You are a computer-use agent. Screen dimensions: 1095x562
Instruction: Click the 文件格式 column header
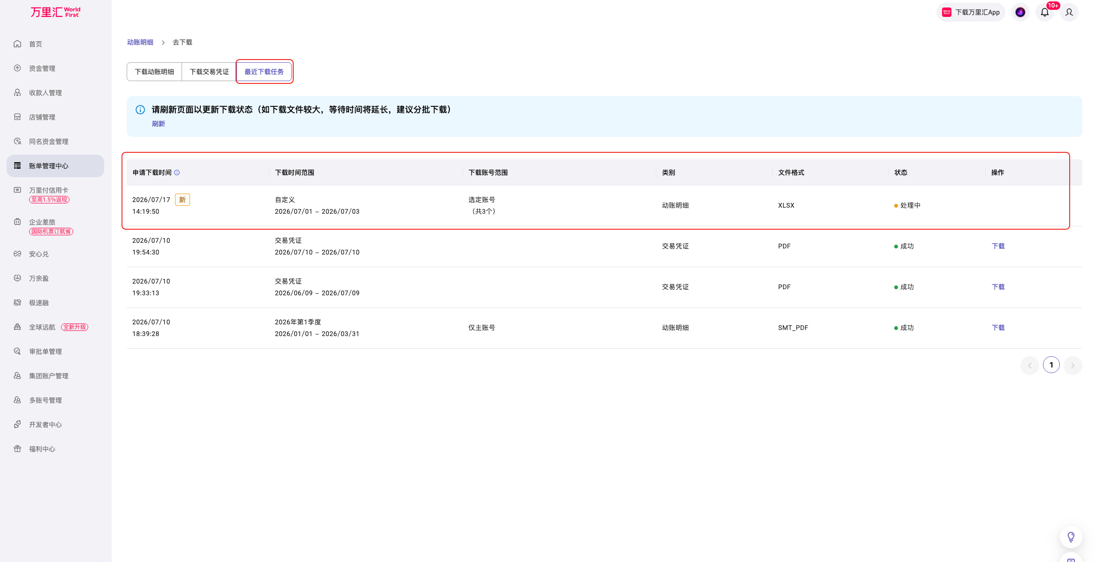[791, 172]
